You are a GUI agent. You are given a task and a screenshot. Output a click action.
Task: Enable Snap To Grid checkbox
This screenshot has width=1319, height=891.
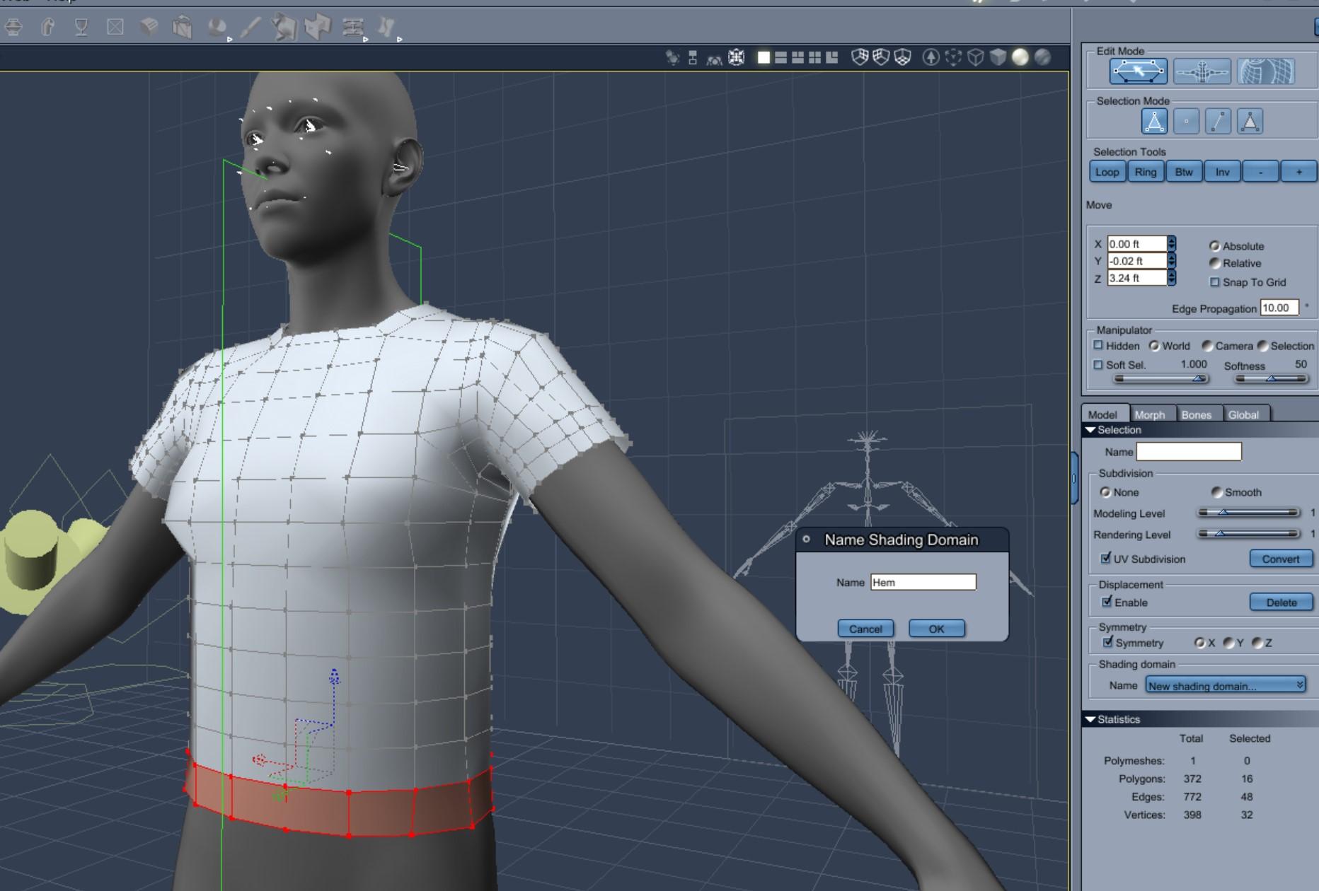(x=1215, y=282)
